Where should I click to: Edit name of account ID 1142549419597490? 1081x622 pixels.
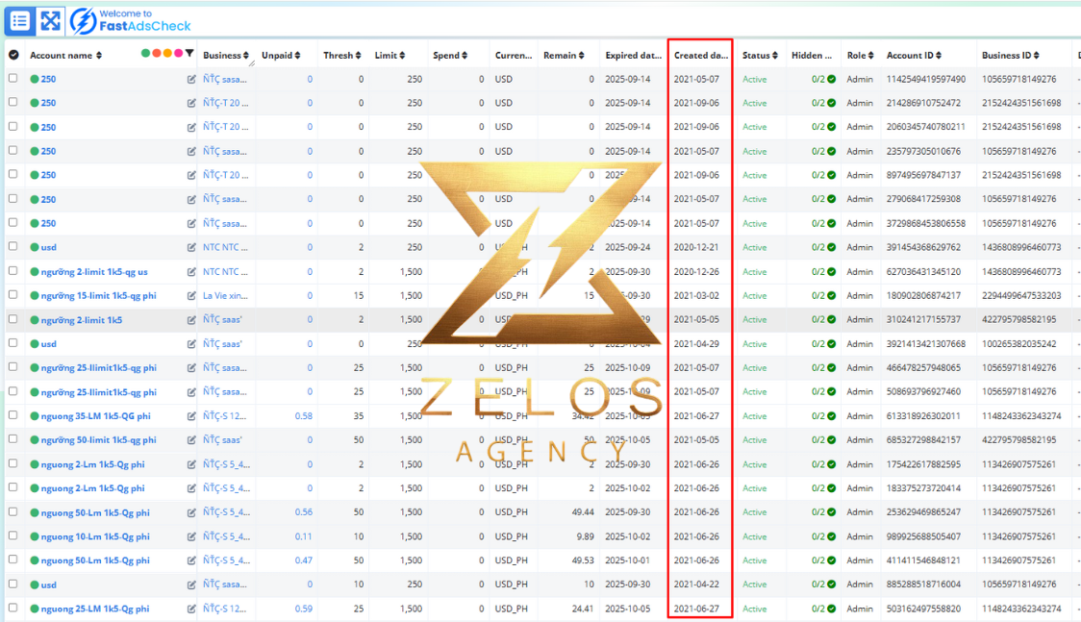click(191, 79)
